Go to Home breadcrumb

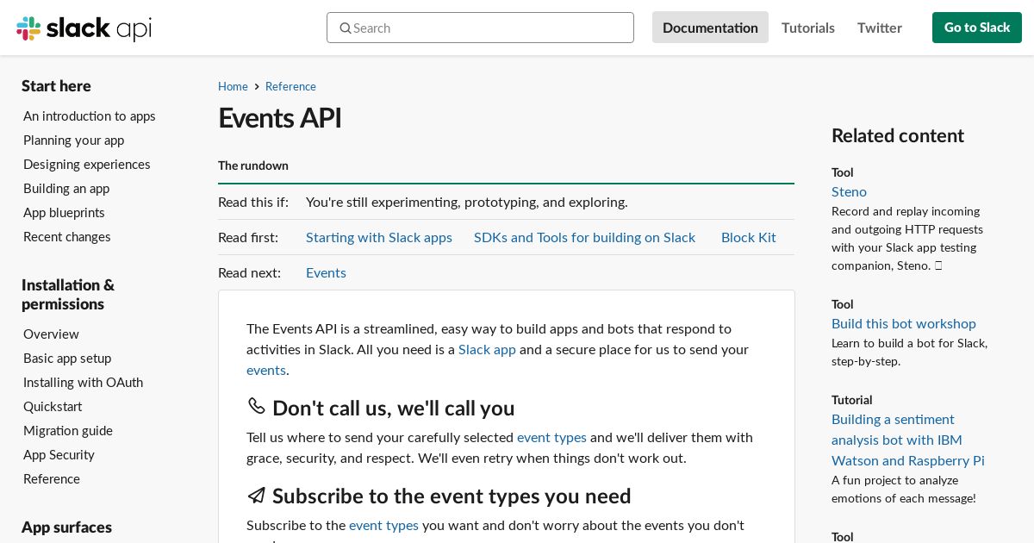pos(233,86)
